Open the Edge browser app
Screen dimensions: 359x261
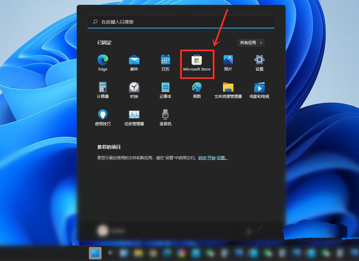coord(103,63)
